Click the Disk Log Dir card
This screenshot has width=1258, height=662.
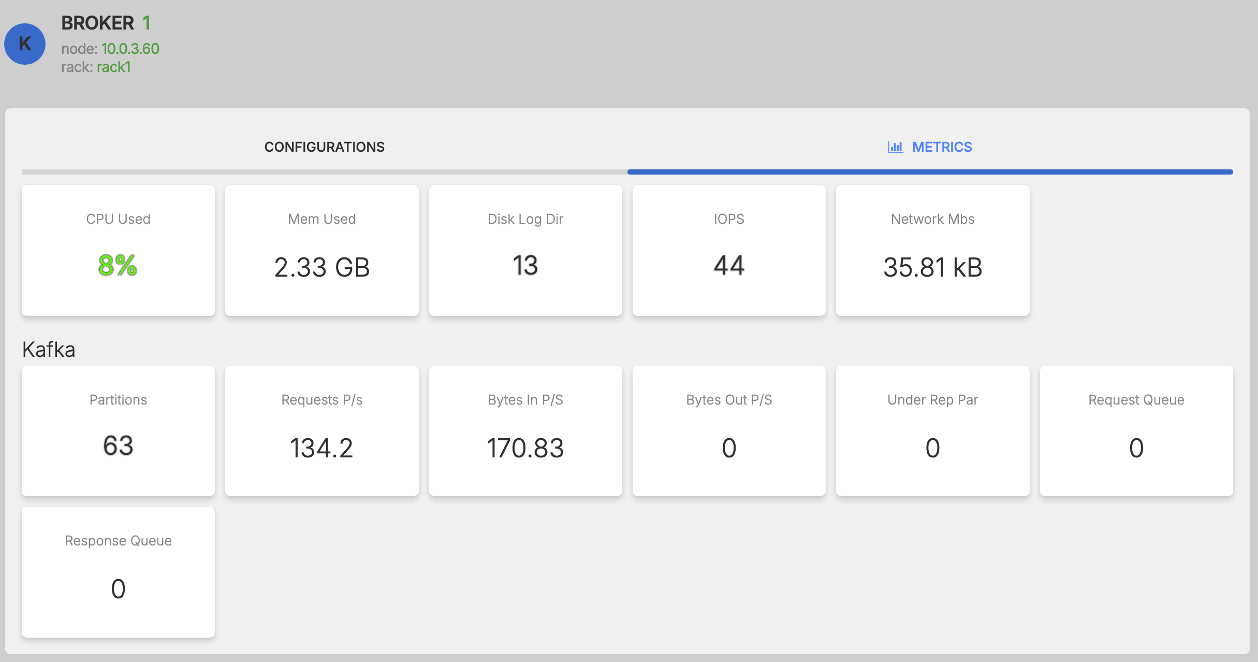[x=525, y=250]
